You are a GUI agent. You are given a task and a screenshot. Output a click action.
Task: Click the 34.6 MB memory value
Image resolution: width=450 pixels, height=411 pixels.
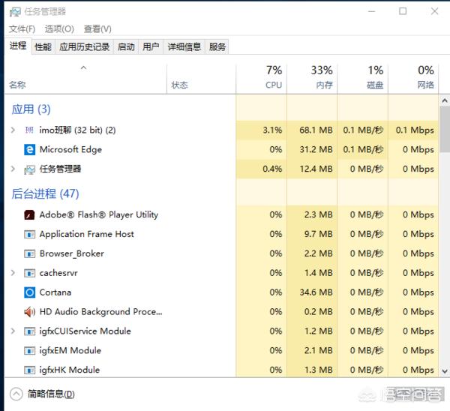[x=316, y=292]
